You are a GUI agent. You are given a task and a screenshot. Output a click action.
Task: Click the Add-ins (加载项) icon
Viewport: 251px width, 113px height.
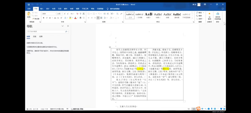(209, 14)
